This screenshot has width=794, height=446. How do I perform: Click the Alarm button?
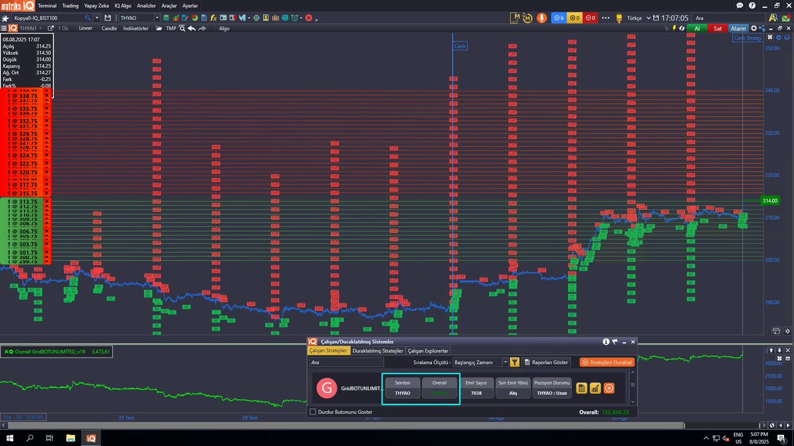coord(738,28)
